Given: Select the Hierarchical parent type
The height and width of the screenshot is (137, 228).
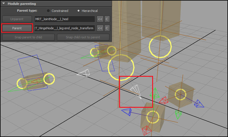Looking at the screenshot, I should click(78, 11).
